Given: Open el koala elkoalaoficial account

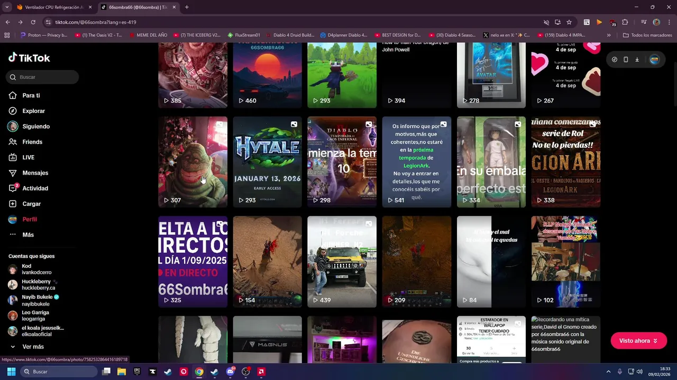Looking at the screenshot, I should tap(36, 331).
